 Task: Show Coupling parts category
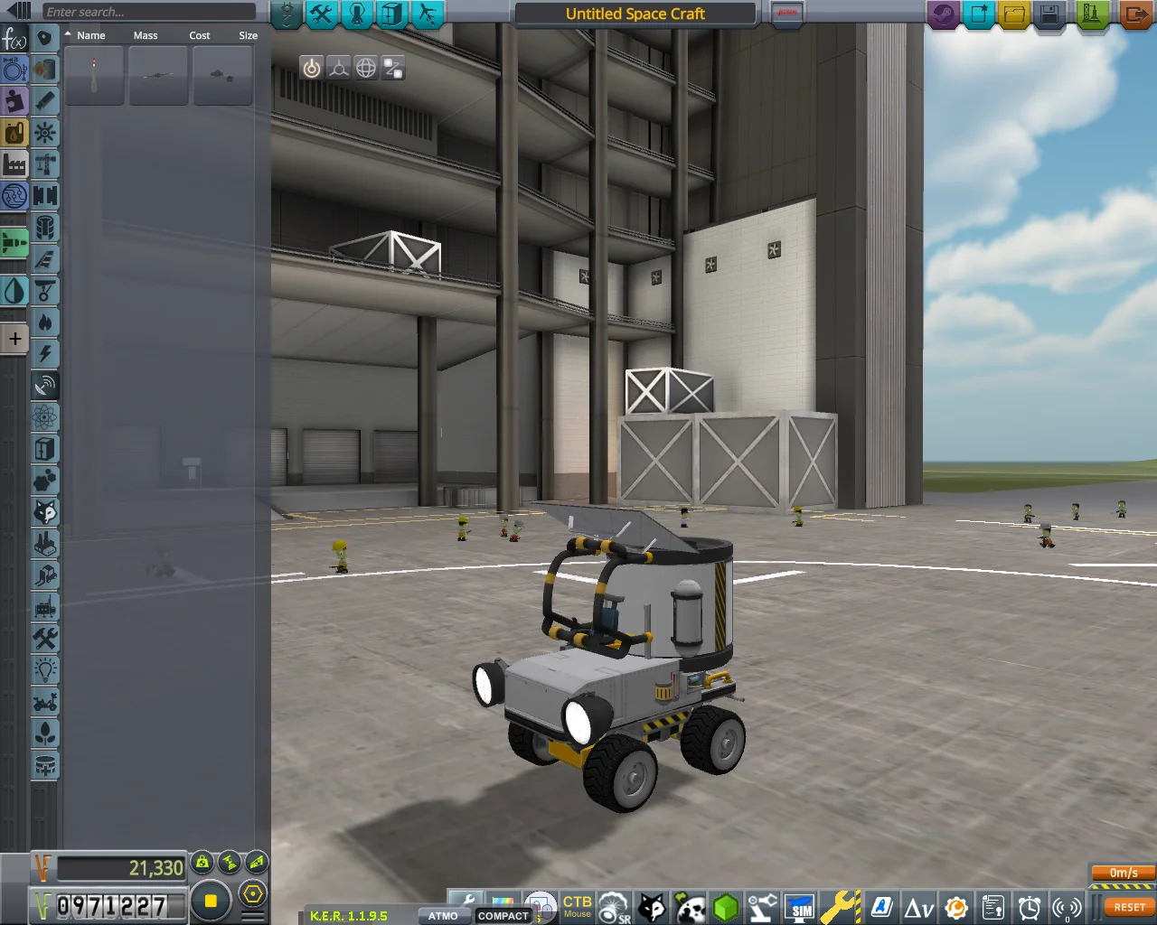pyautogui.click(x=45, y=195)
